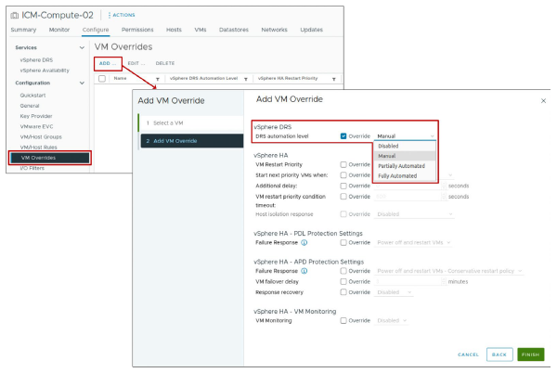Enable Override for VM restart priority condition timeout
This screenshot has height=373, width=557.
(x=343, y=197)
